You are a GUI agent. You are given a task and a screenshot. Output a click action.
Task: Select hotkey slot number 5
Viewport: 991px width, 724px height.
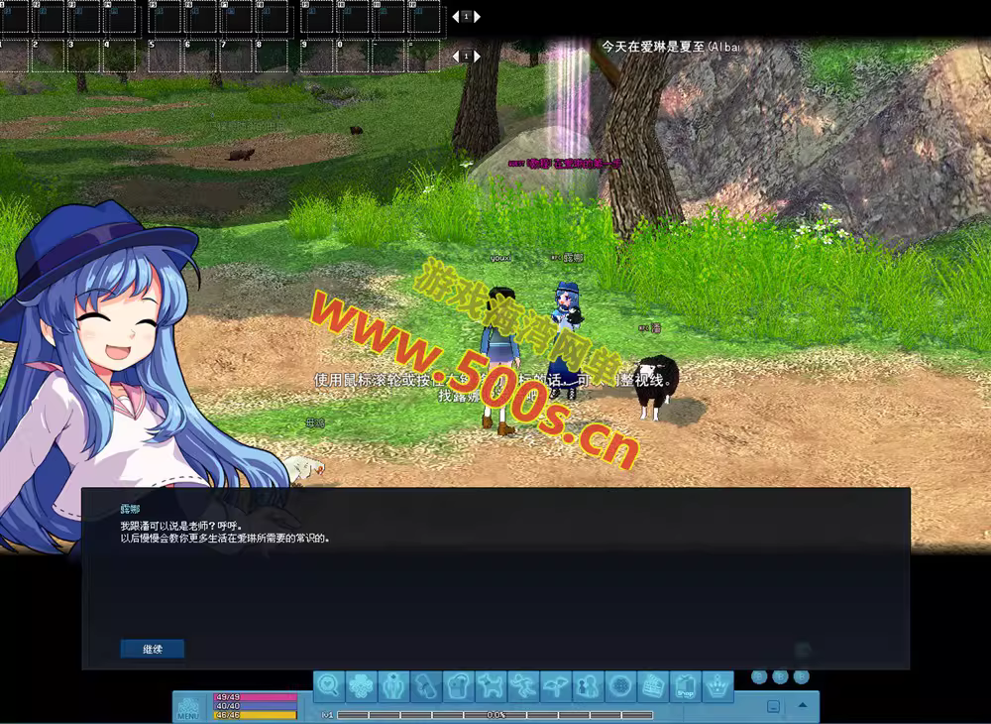(165, 56)
